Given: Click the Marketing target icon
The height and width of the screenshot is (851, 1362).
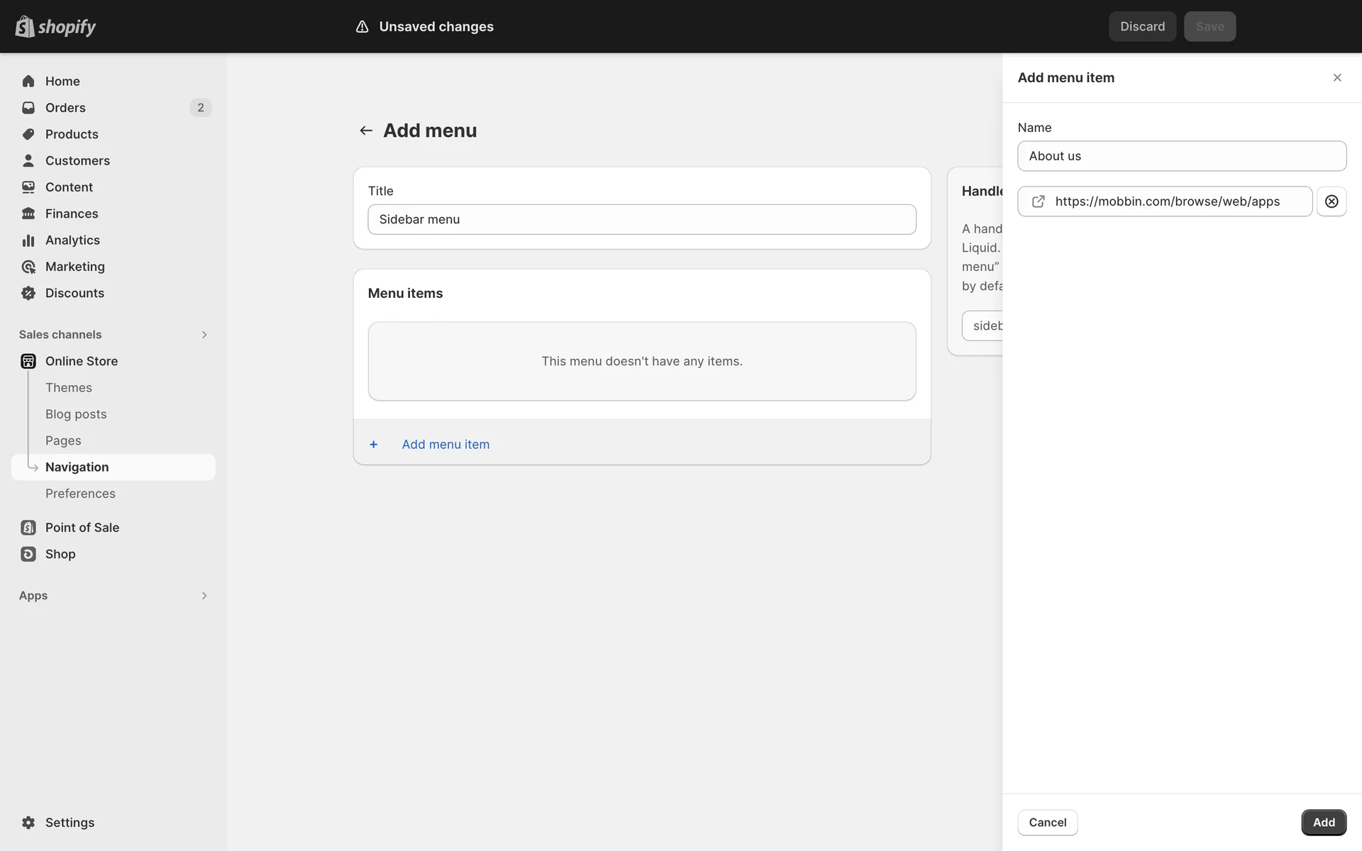Looking at the screenshot, I should click(28, 267).
